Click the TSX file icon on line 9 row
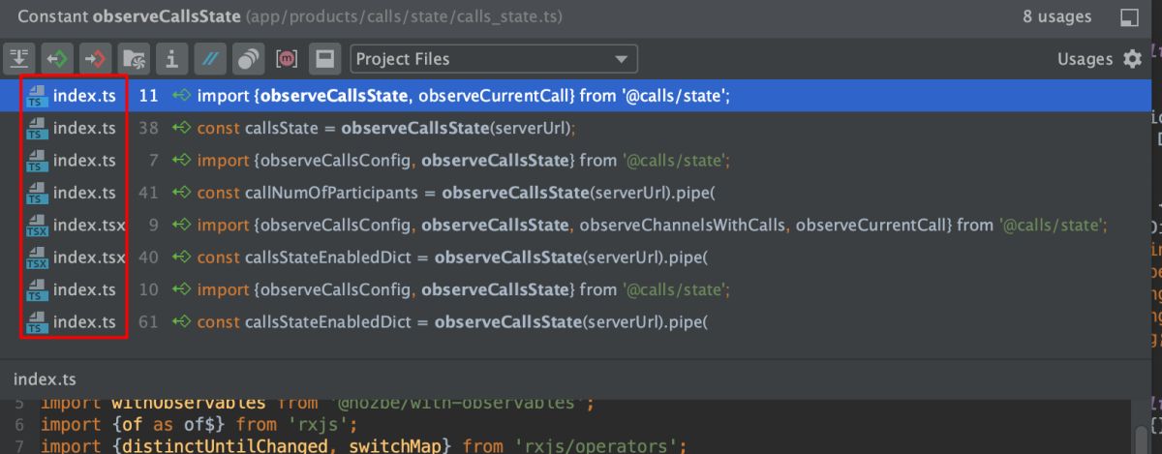This screenshot has width=1162, height=454. (37, 225)
